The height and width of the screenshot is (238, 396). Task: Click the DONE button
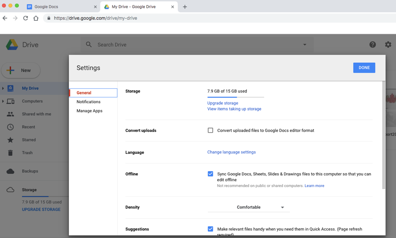pyautogui.click(x=364, y=67)
